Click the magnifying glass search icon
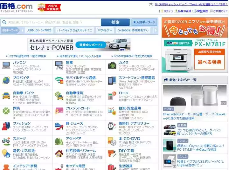Image resolution: width=229 pixels, height=170 pixels. (4, 22)
